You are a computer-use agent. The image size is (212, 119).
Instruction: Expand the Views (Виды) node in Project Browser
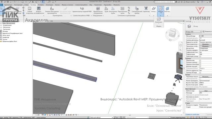click(1, 23)
